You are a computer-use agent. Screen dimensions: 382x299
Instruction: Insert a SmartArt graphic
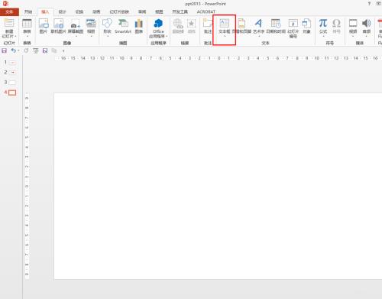coord(123,26)
